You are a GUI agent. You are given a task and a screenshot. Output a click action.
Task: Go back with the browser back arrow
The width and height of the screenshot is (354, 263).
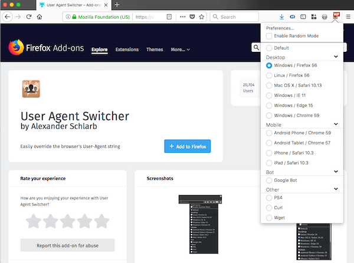tap(7, 17)
